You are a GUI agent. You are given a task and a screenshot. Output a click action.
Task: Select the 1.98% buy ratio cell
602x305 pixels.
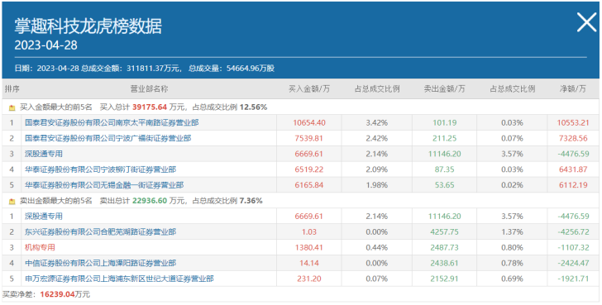pos(376,185)
